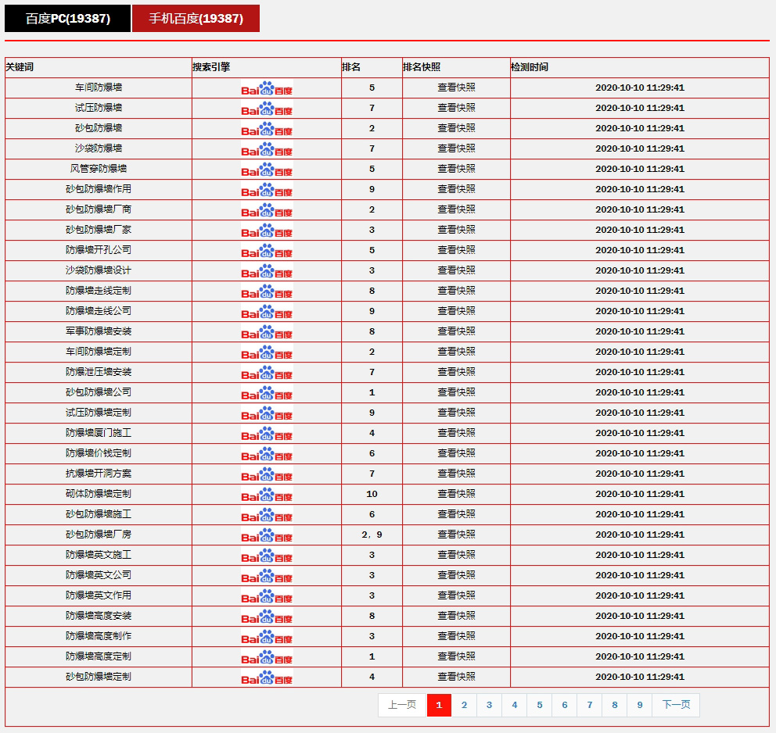The height and width of the screenshot is (733, 776).
Task: Jump to page 2 in the pagination
Action: click(464, 705)
